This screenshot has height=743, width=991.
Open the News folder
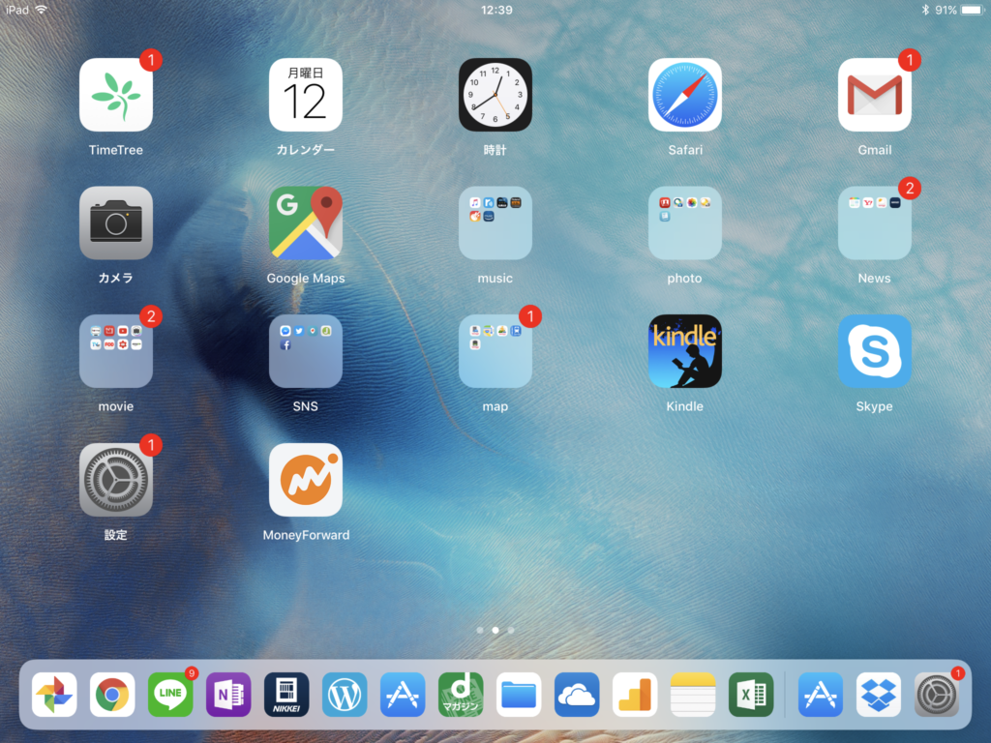click(874, 223)
